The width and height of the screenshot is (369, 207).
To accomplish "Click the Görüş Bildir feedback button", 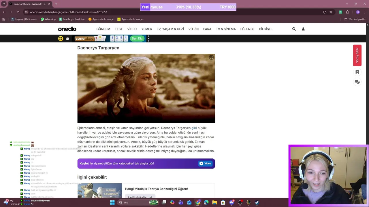I will click(x=357, y=55).
